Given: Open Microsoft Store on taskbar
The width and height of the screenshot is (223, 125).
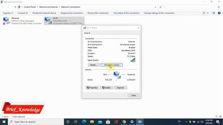Looking at the screenshot, I should [x=108, y=122].
